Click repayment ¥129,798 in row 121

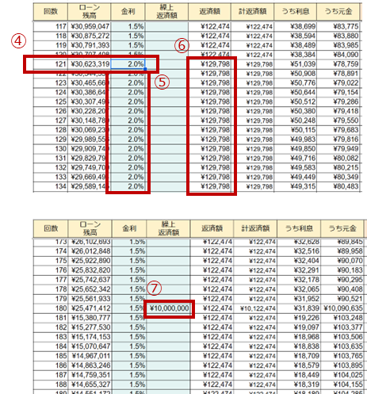coord(209,64)
